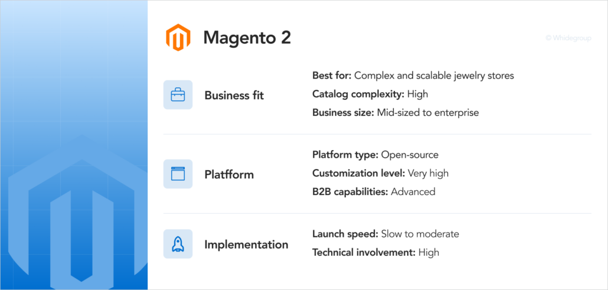This screenshot has height=290, width=608.
Task: Click "Business size: Mid-sized to enterprise" line
Action: 395,113
